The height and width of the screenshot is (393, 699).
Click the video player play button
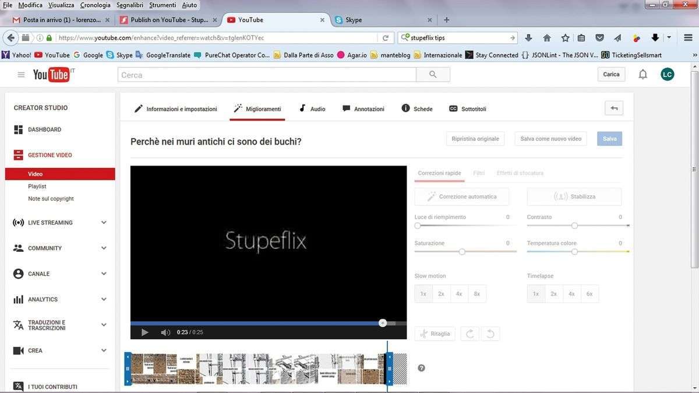(145, 332)
